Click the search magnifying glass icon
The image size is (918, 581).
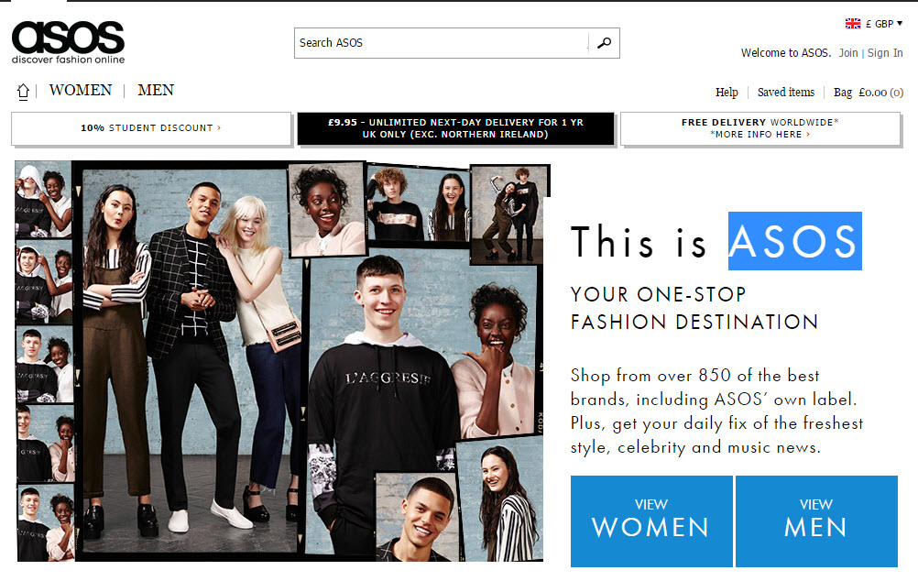coord(604,43)
